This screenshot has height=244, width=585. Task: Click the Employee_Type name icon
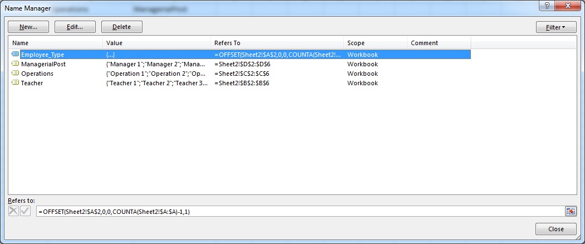[x=15, y=55]
